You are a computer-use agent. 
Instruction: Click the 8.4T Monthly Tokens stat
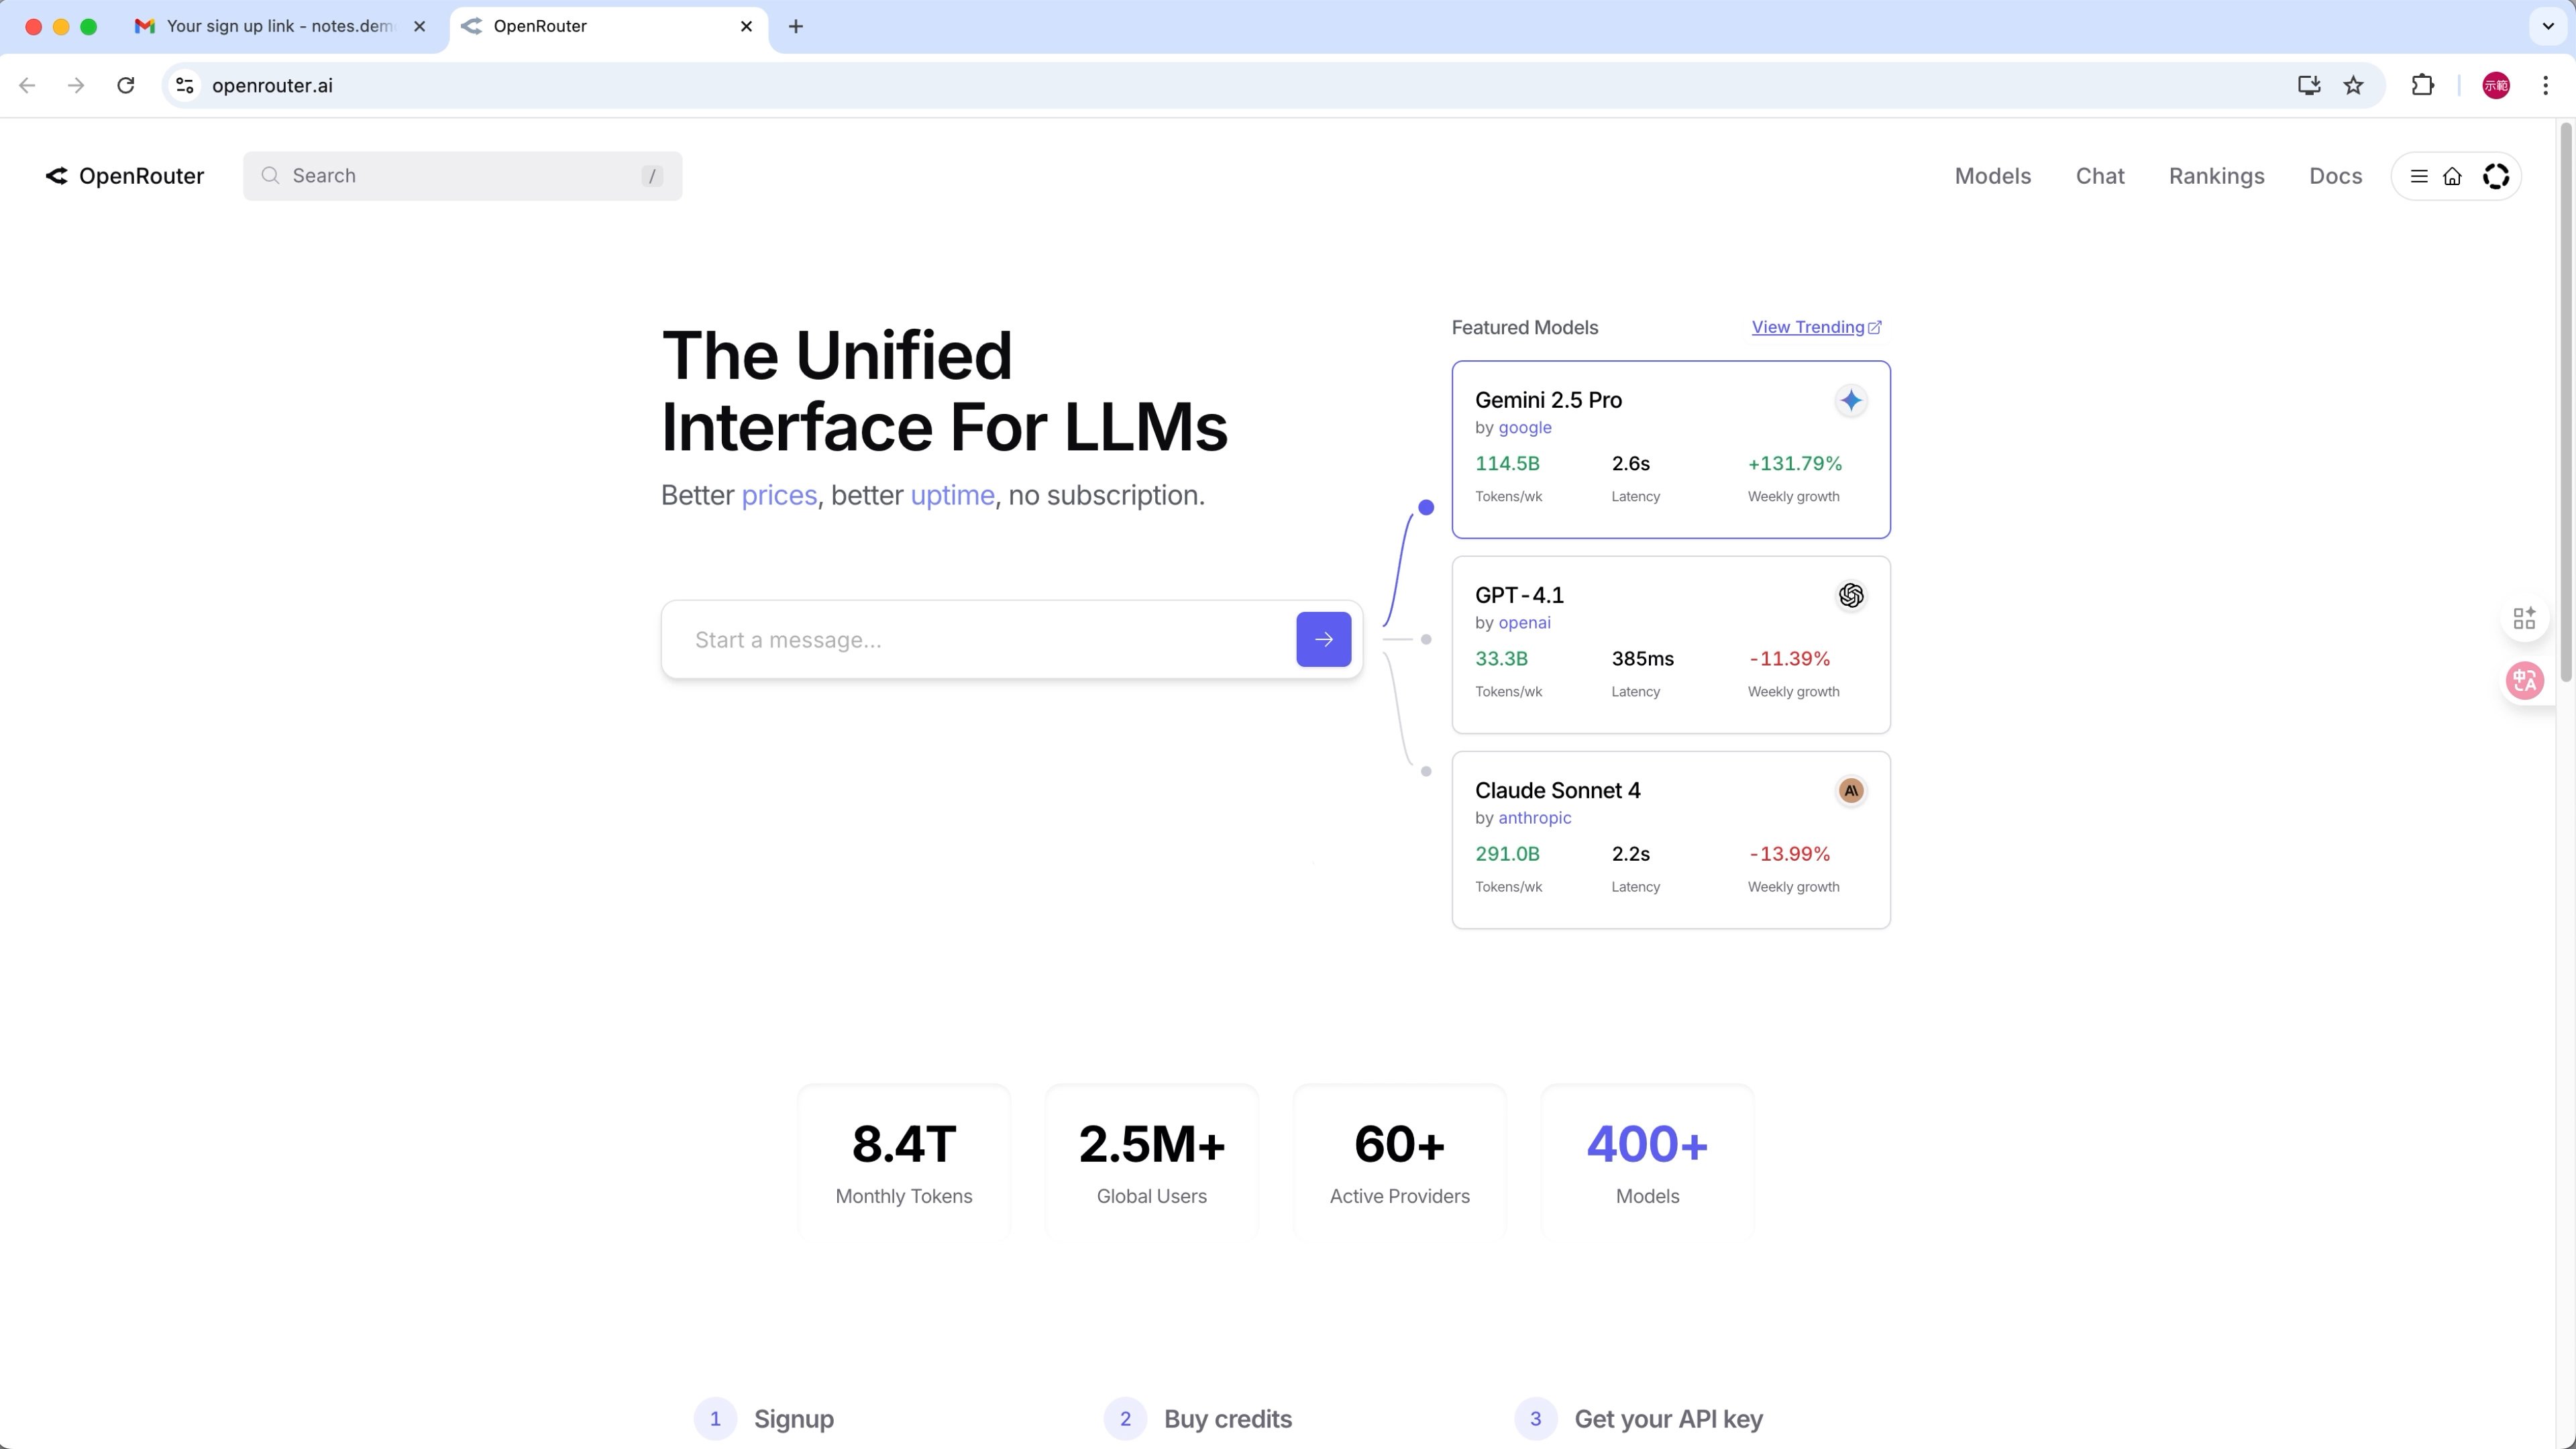[904, 1162]
